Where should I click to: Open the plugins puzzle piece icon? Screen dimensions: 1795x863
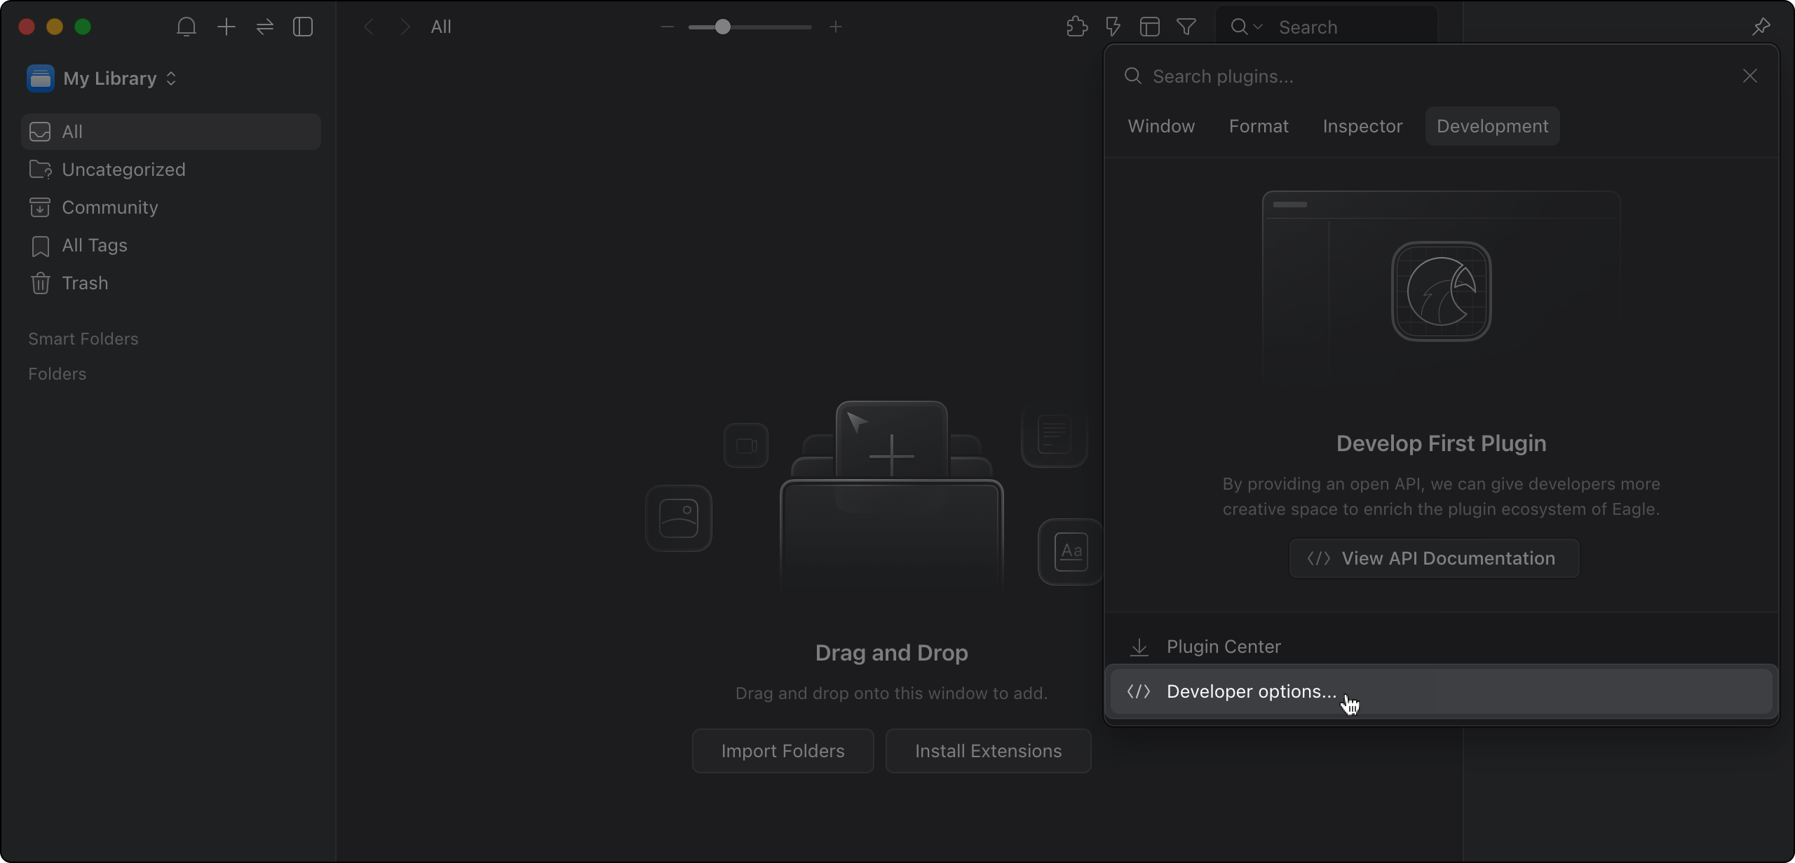coord(1076,27)
